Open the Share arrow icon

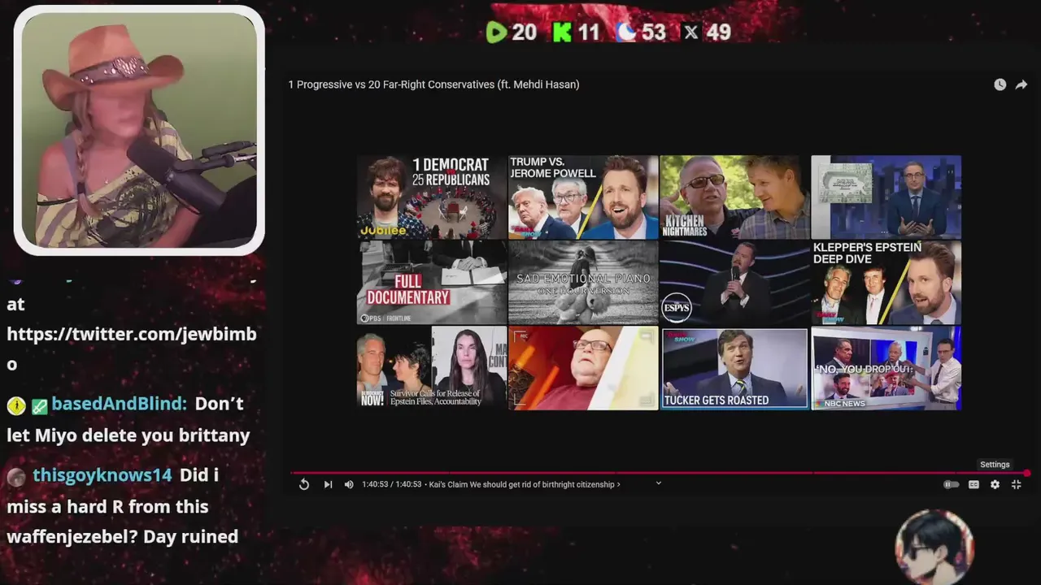point(1021,84)
